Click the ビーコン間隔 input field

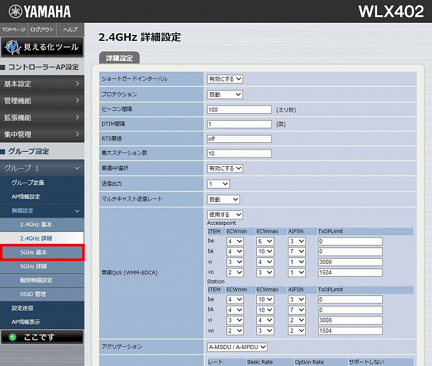239,110
